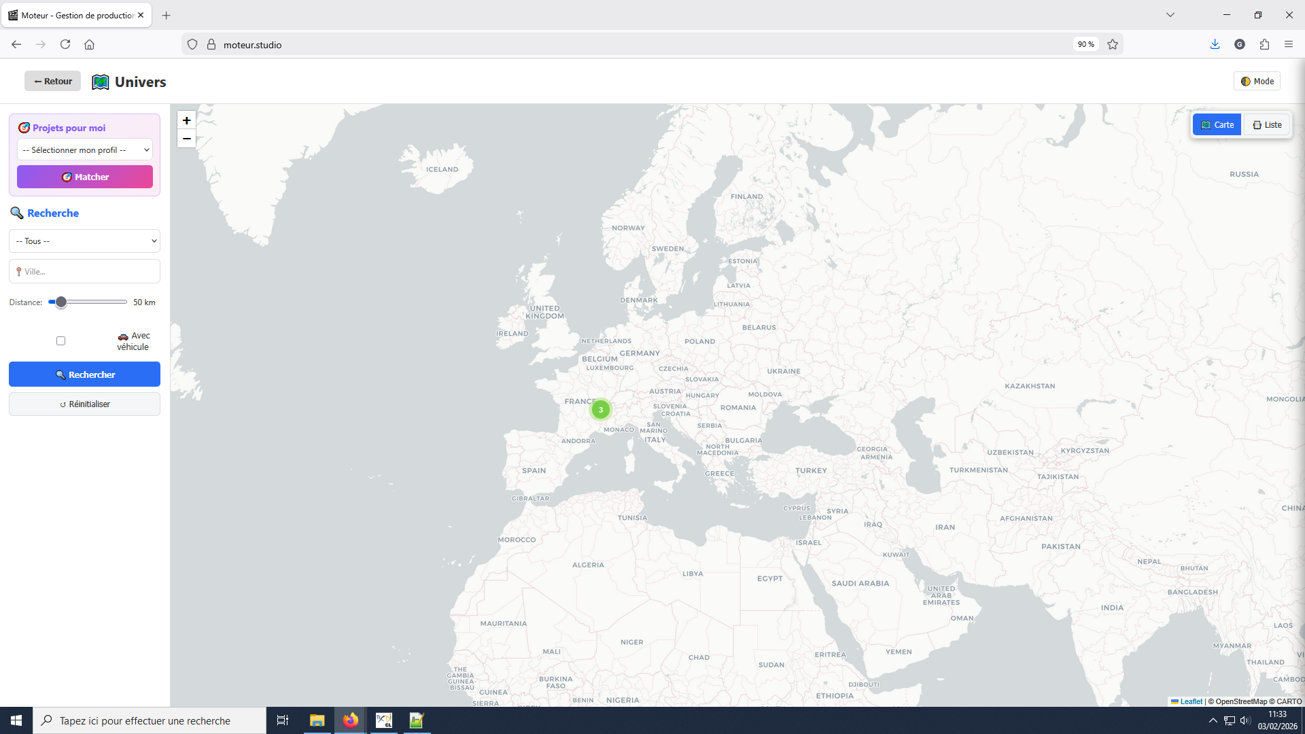Open the Firefox application menu
1305x734 pixels.
[x=1289, y=44]
